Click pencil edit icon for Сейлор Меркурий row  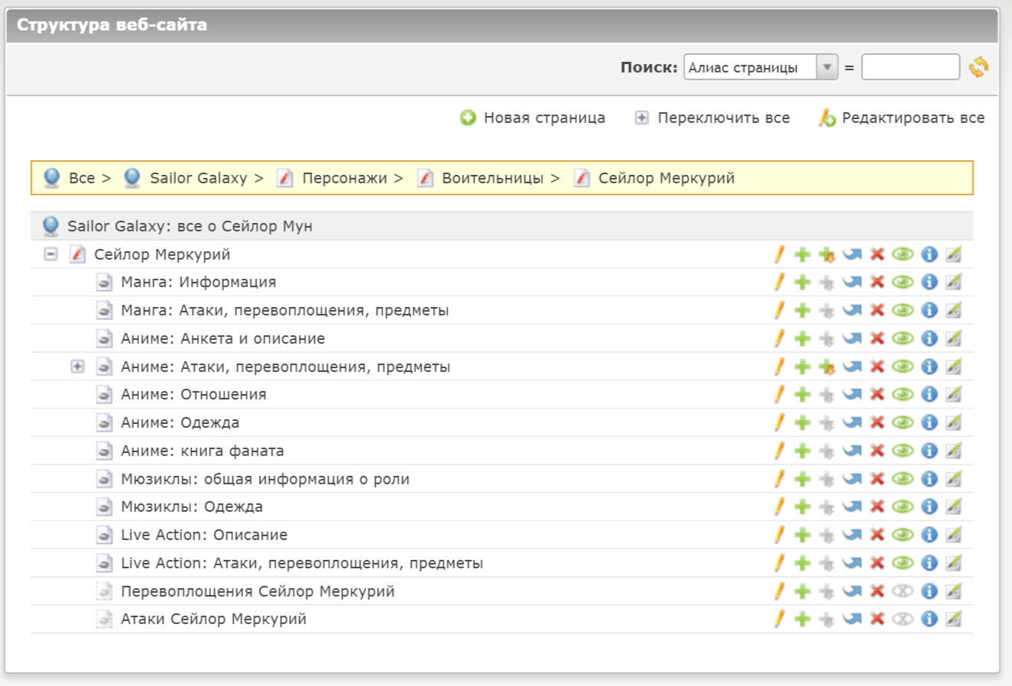pos(779,254)
